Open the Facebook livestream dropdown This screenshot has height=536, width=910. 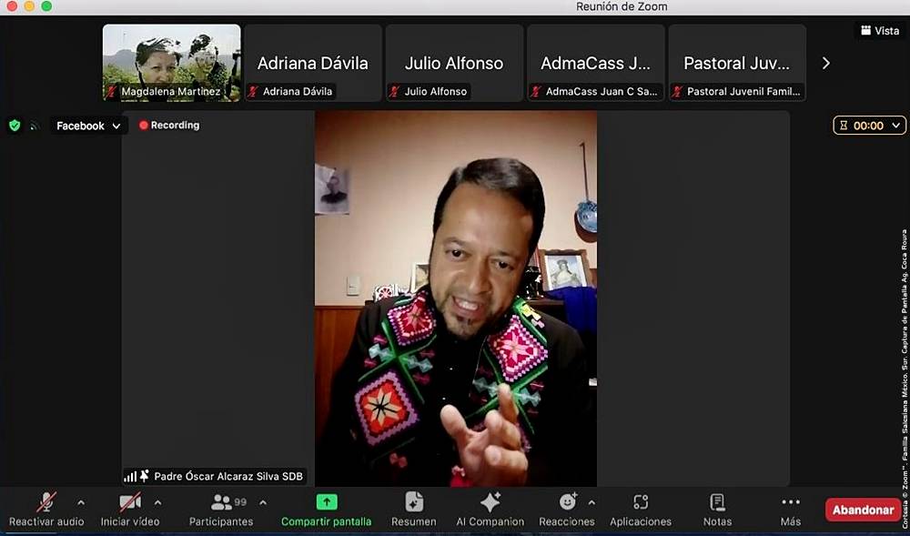point(88,126)
